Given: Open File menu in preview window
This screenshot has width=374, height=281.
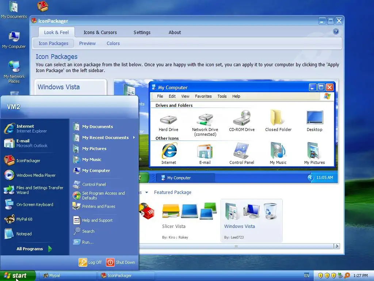Looking at the screenshot, I should click(160, 96).
